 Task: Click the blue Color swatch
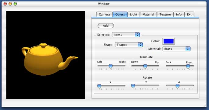[169, 41]
